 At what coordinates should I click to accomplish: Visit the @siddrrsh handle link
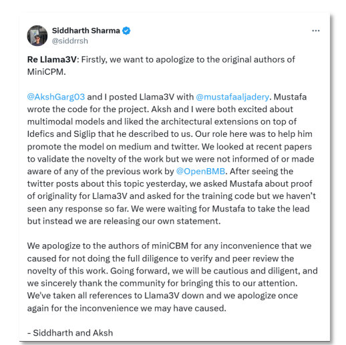[70, 41]
